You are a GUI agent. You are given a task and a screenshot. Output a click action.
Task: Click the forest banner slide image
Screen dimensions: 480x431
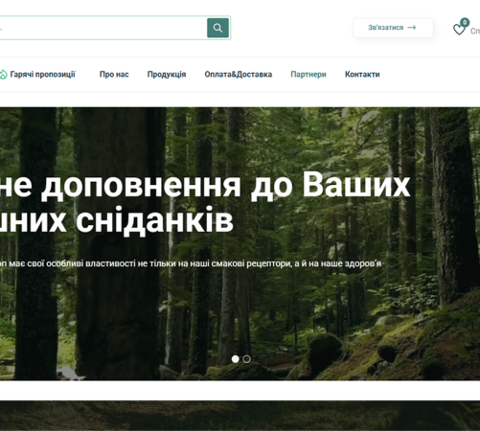pos(240,244)
